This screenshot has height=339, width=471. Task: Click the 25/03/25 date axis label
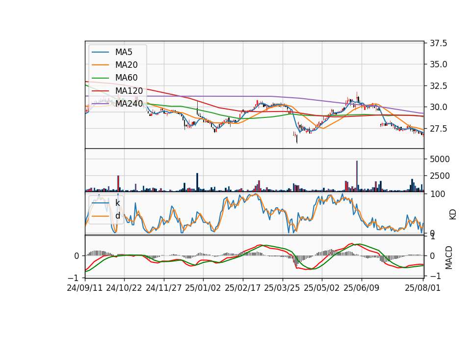click(282, 288)
